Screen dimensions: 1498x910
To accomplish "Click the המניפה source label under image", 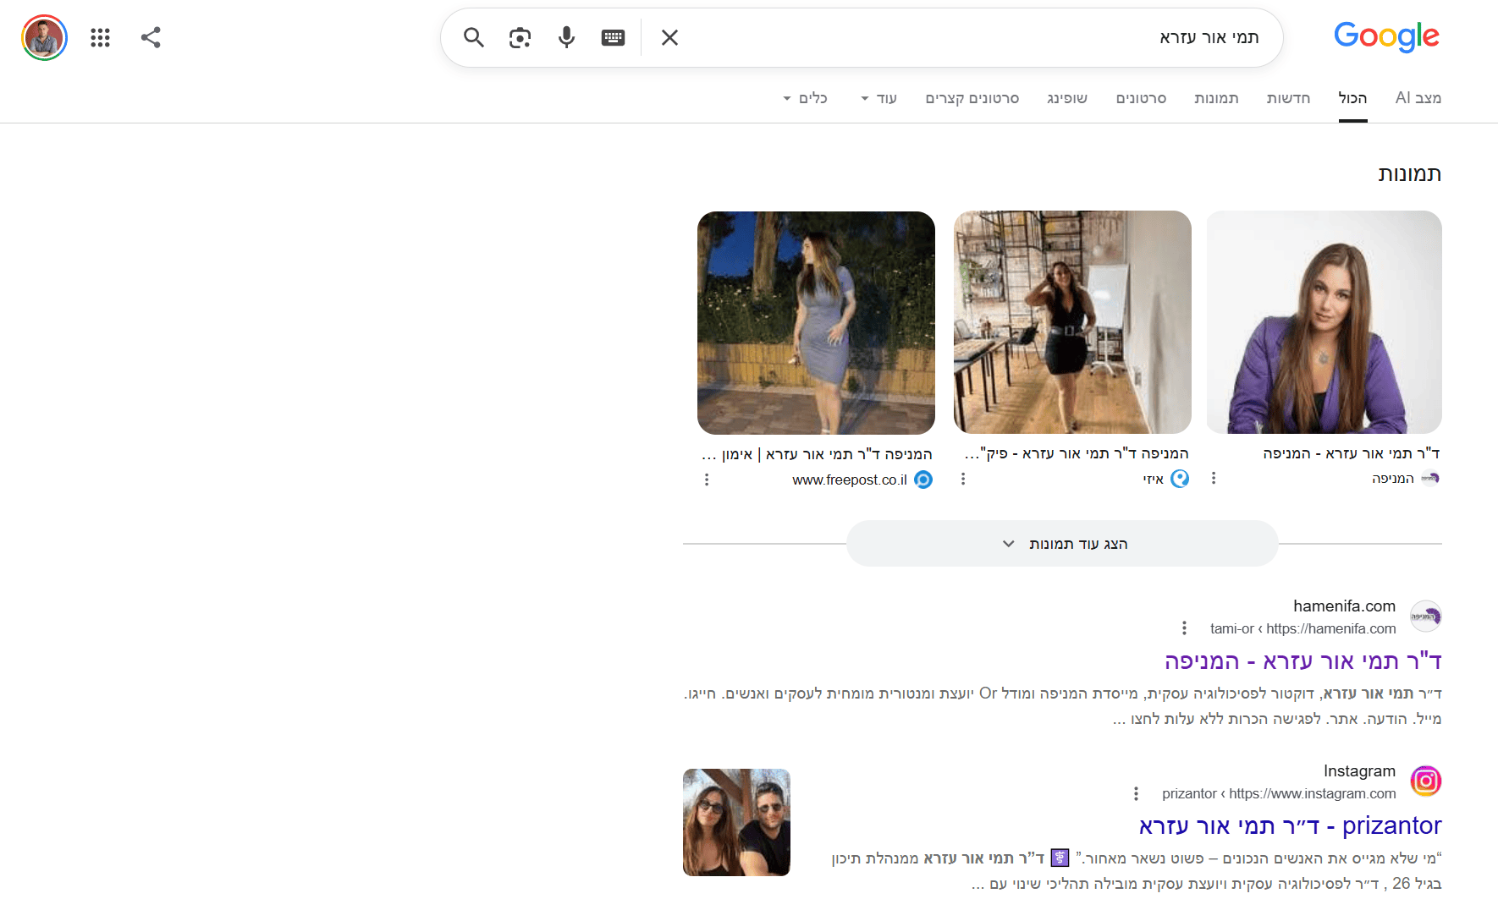I will coord(1393,479).
